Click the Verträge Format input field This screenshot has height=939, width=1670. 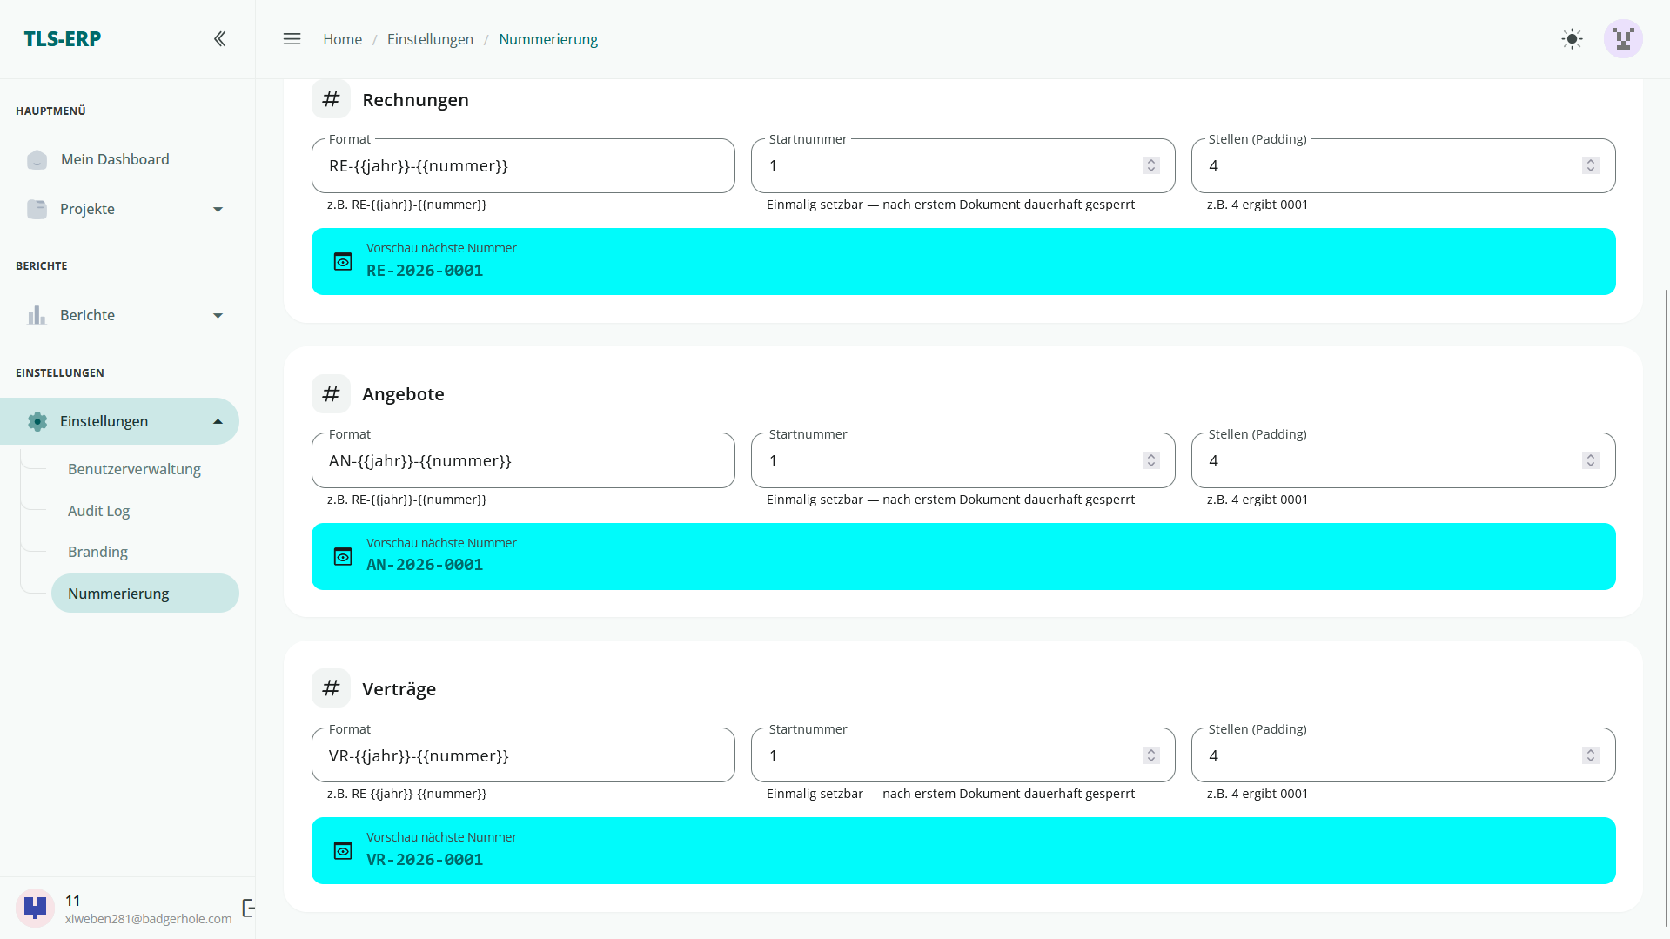523,755
